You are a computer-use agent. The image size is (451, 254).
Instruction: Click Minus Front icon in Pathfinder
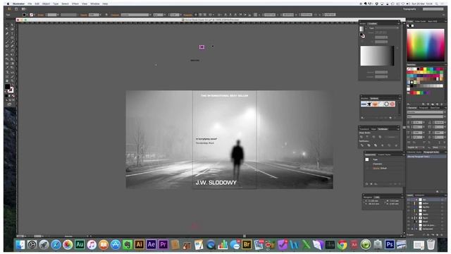tap(368, 137)
